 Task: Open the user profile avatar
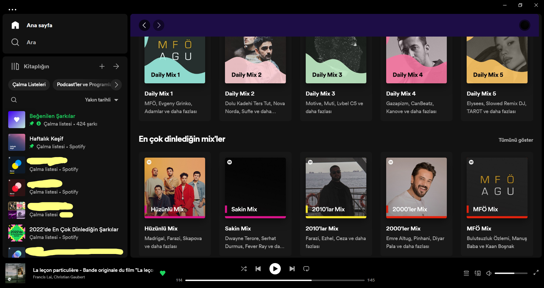525,25
